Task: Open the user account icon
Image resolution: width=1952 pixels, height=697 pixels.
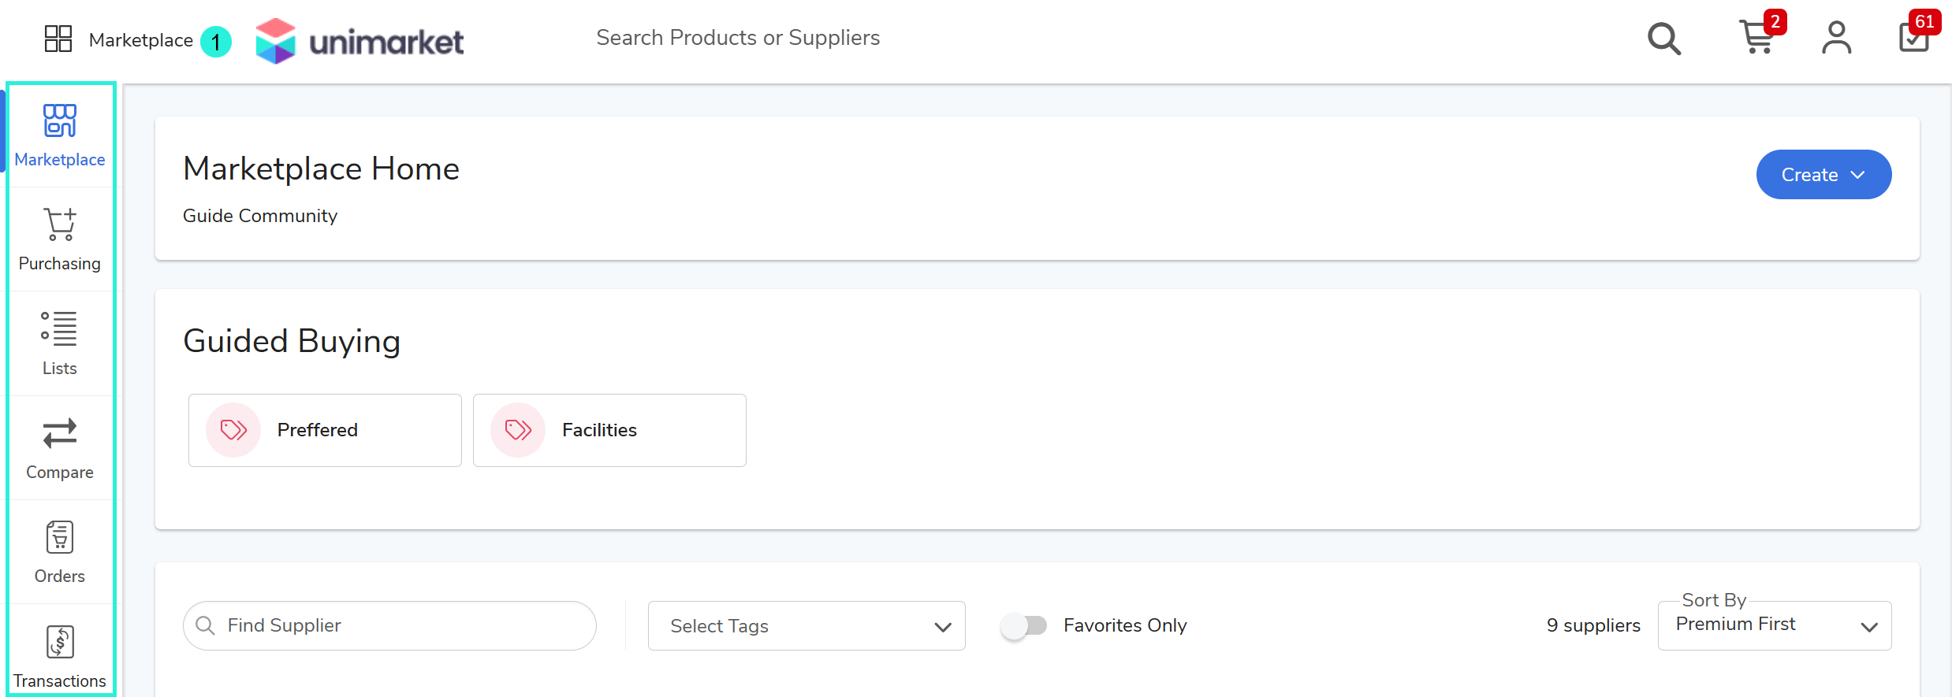Action: (x=1836, y=38)
